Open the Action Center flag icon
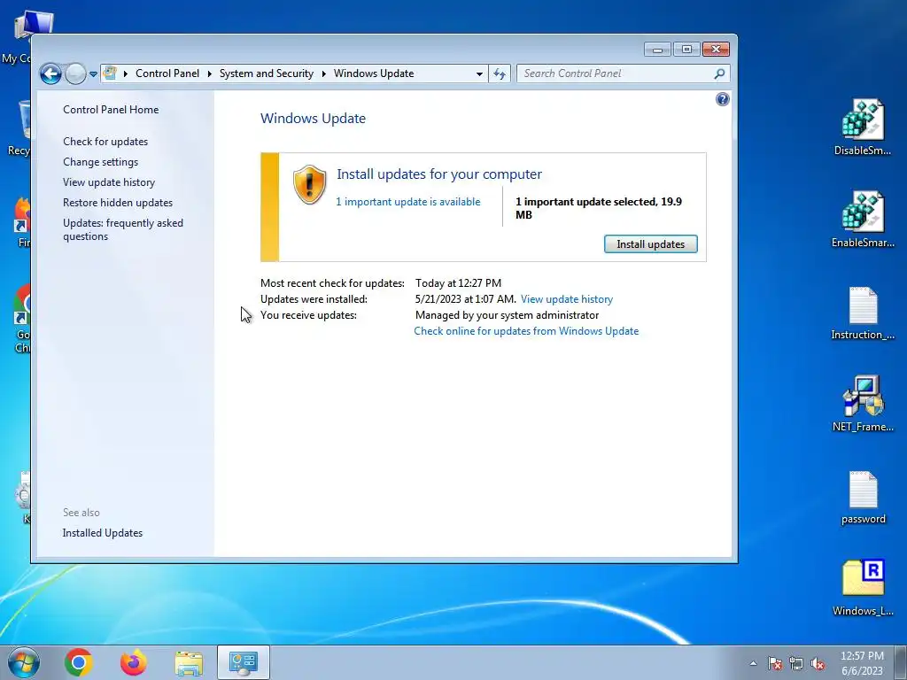This screenshot has height=680, width=907. (775, 663)
